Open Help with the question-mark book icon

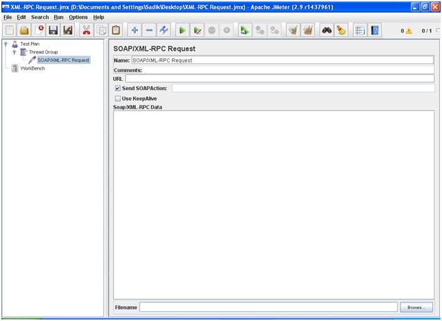375,30
